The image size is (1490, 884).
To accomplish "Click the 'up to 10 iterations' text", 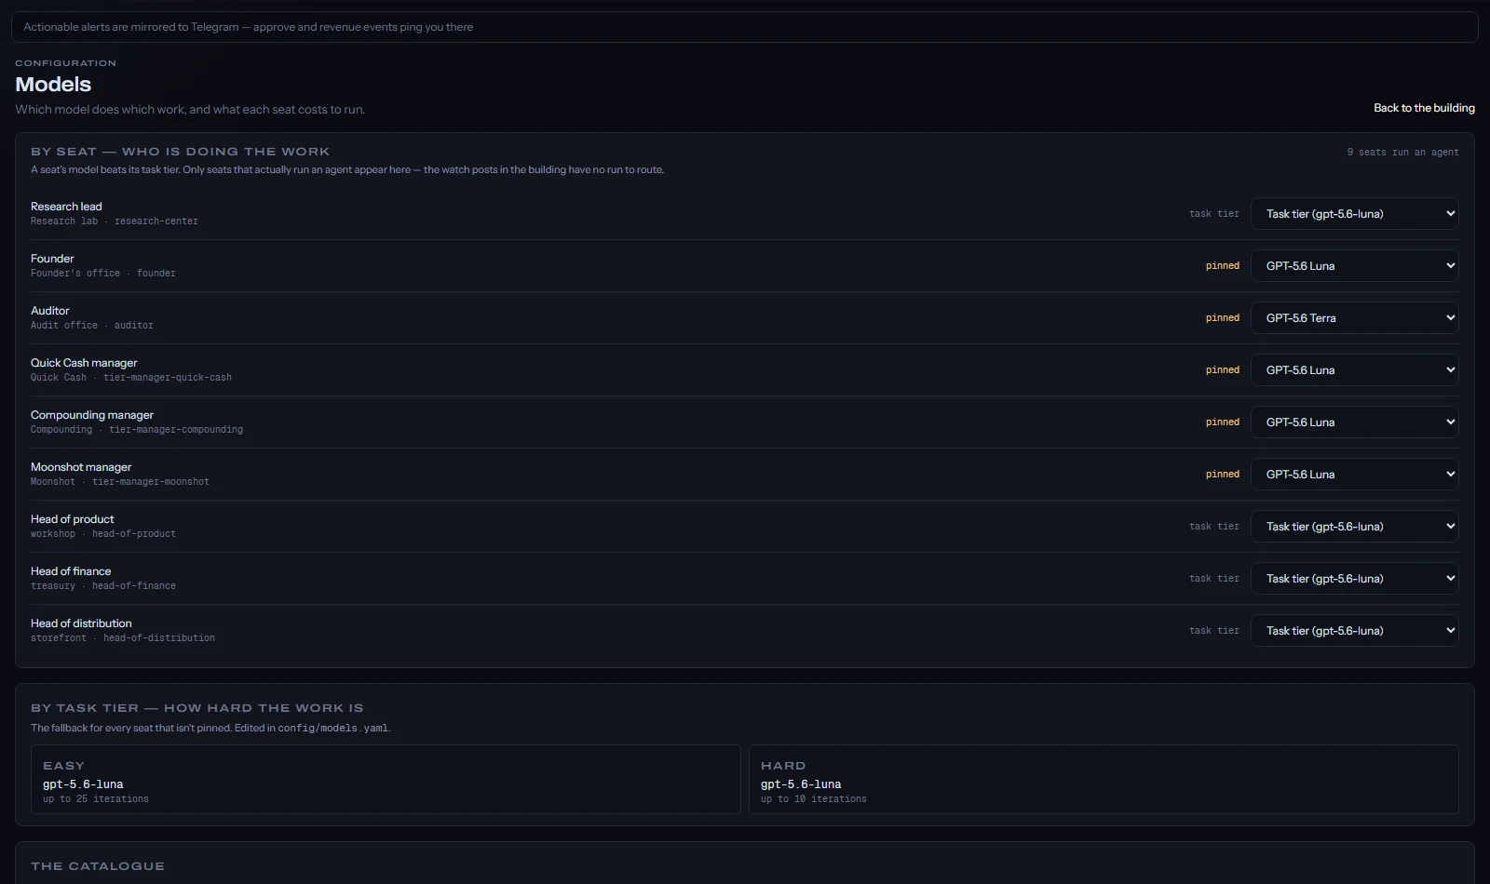I will coord(814,799).
